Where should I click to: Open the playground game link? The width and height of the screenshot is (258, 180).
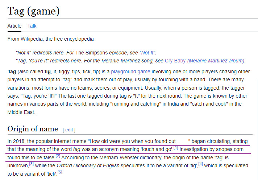point(130,71)
